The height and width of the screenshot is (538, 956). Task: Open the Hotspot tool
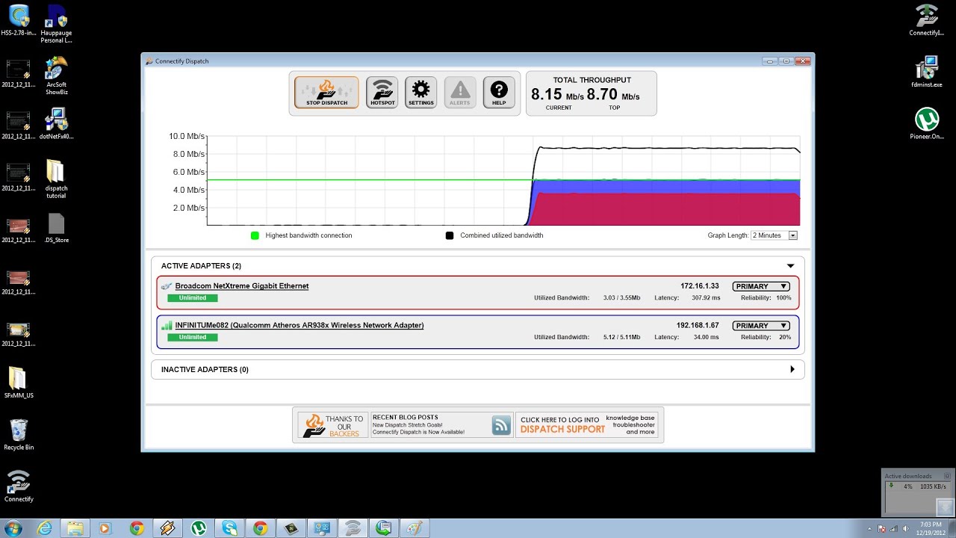coord(382,93)
